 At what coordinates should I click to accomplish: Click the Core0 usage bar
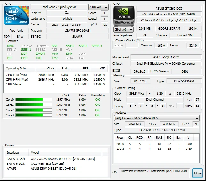pyautogui.click(x=34, y=100)
